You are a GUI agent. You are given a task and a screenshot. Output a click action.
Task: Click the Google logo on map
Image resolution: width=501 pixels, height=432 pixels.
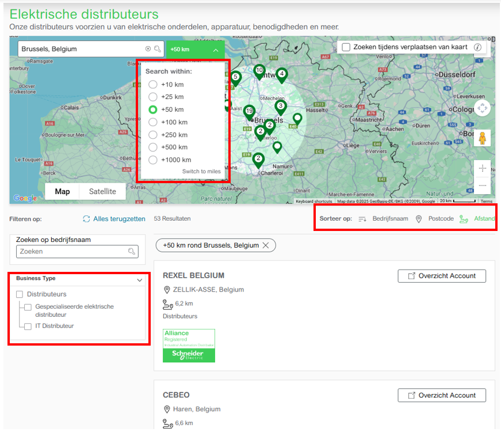point(25,198)
